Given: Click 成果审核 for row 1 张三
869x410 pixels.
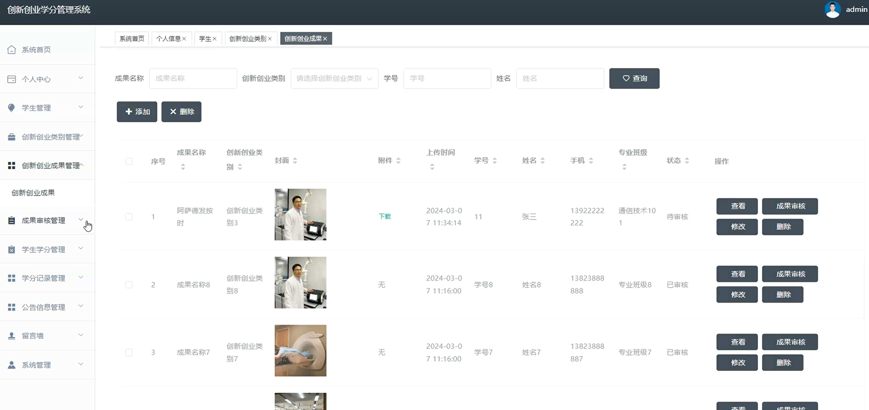Looking at the screenshot, I should pos(790,206).
